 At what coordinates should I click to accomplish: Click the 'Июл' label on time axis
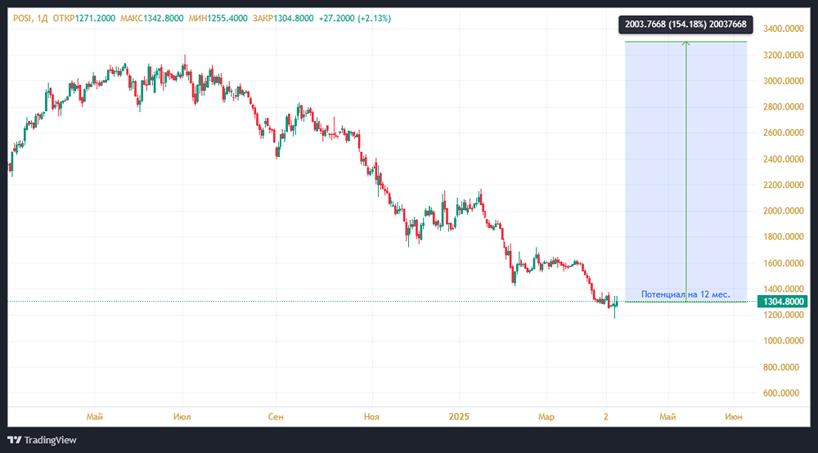click(182, 417)
